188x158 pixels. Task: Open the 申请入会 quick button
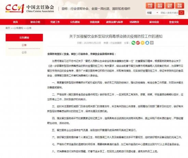[x=150, y=5]
